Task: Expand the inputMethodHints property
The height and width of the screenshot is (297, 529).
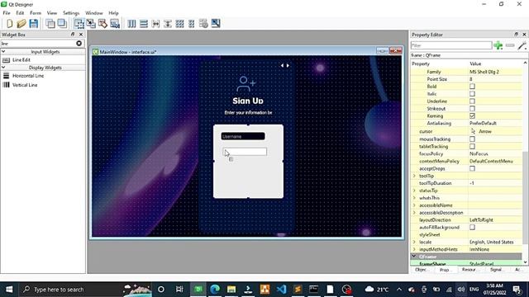Action: 414,249
